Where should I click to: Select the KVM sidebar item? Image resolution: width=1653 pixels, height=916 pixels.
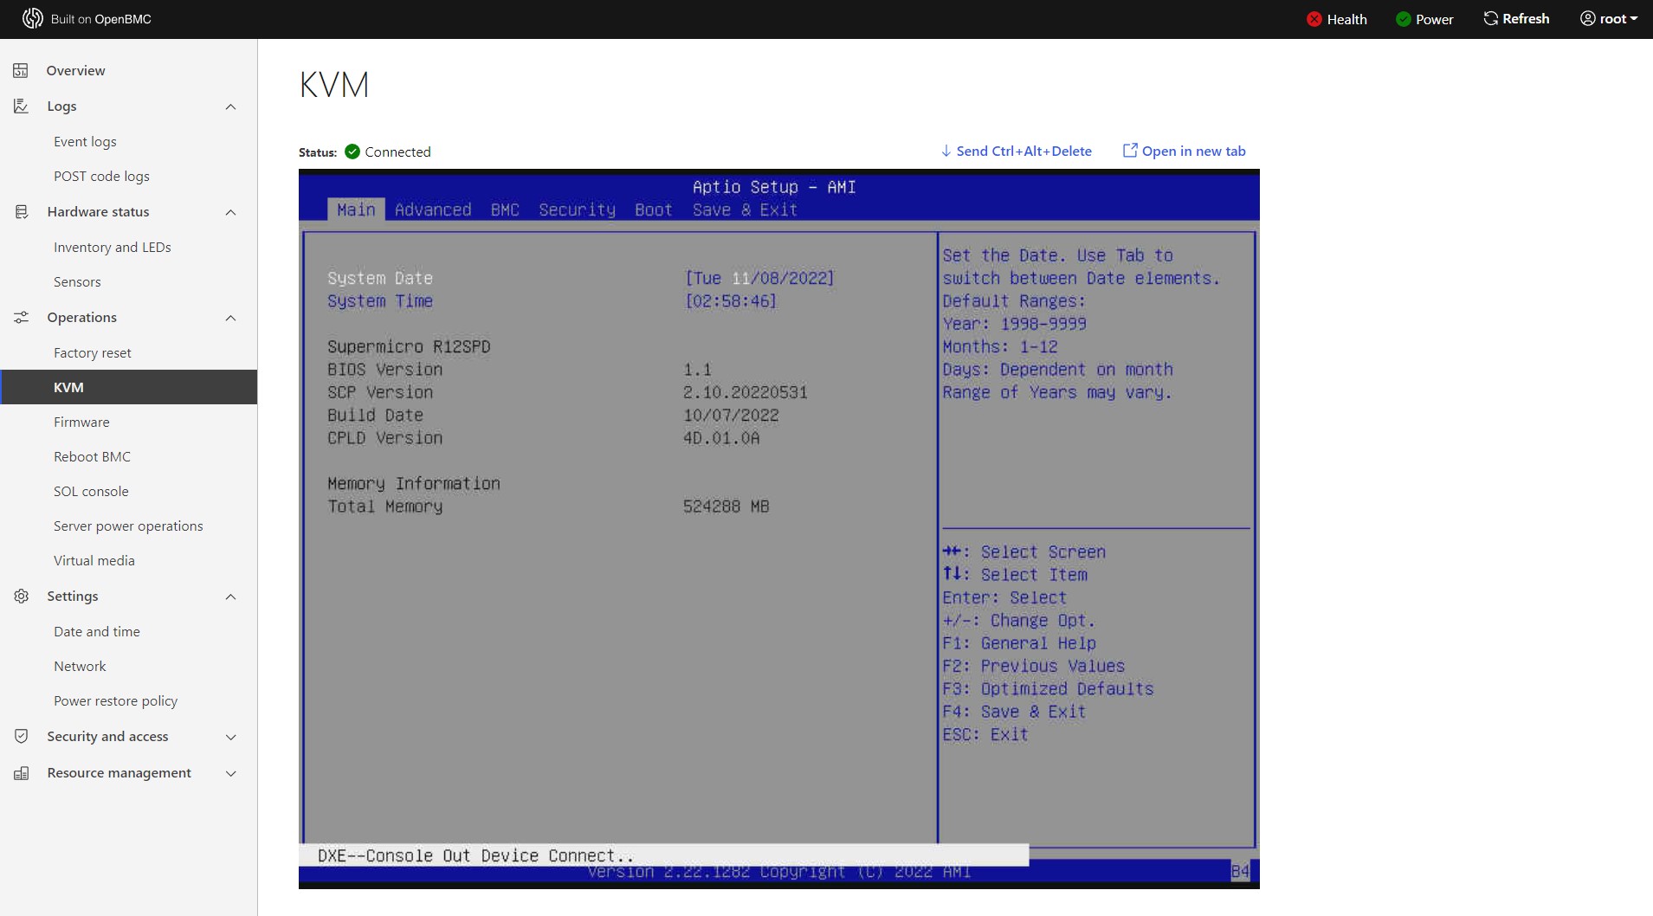[x=128, y=387]
